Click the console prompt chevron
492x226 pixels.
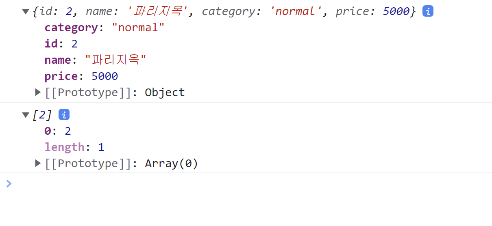coord(9,184)
